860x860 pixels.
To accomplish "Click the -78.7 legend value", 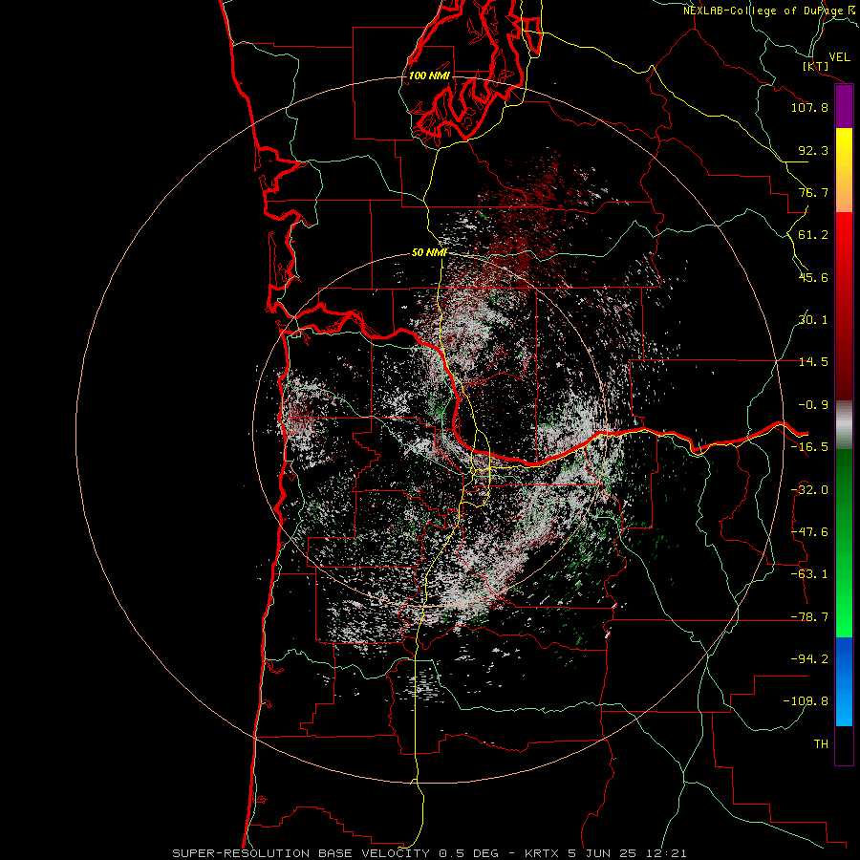I will (x=809, y=617).
